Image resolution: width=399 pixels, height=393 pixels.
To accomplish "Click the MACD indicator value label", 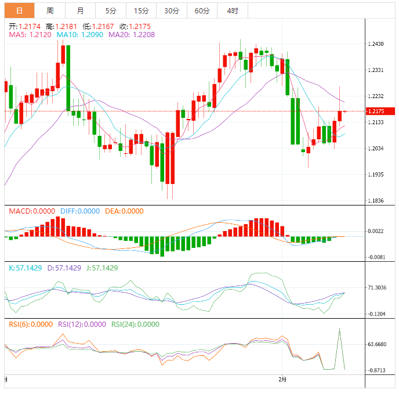I will 32,211.
